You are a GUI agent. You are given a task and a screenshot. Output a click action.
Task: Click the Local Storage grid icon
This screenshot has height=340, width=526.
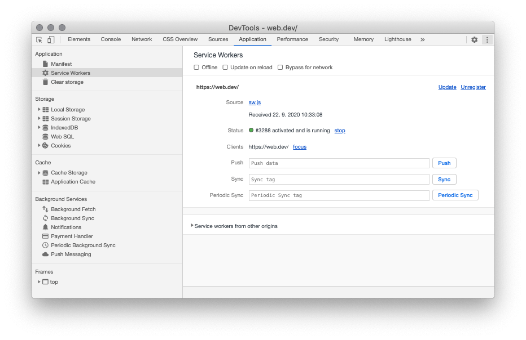[46, 109]
